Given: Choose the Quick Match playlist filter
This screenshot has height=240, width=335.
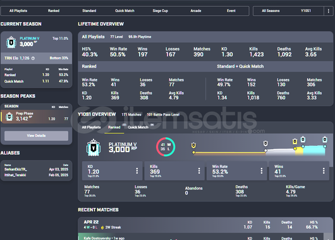Looking at the screenshot, I should pos(125,11).
